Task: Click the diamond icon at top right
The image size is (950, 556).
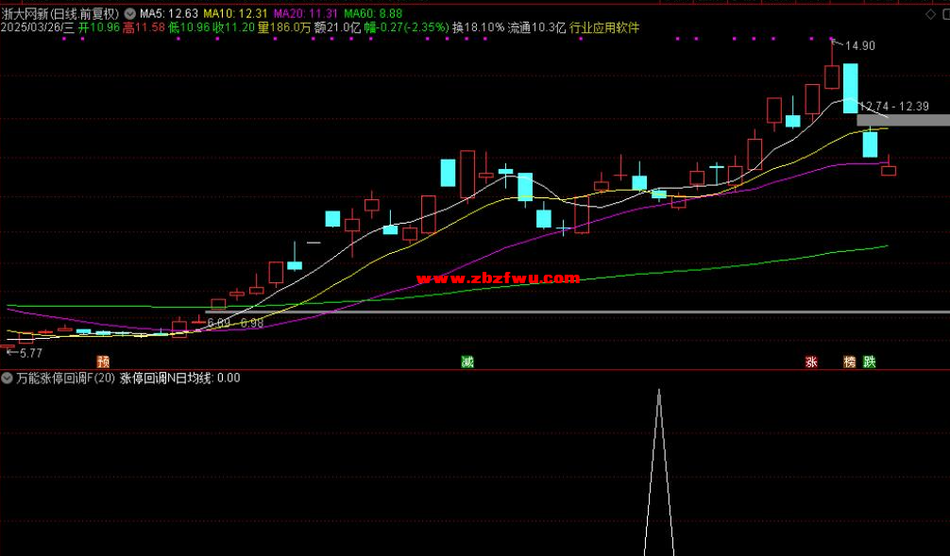Action: pyautogui.click(x=930, y=14)
